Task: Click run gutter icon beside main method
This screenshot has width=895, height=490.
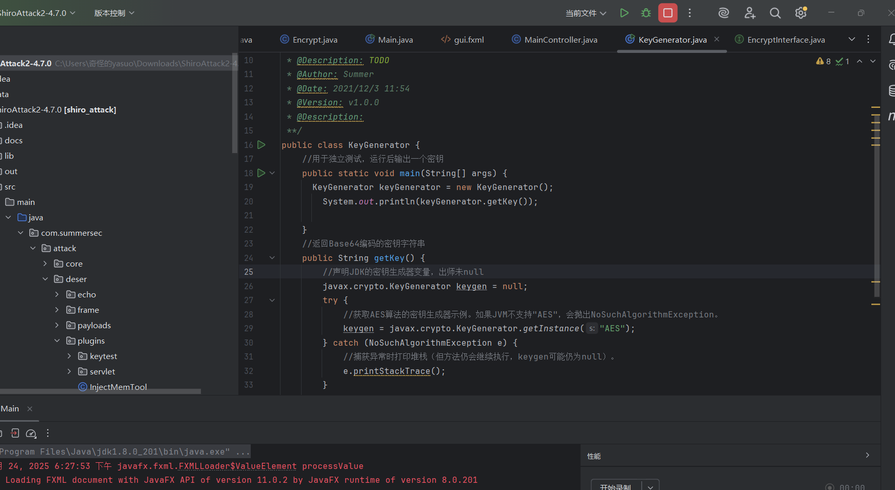Action: click(261, 173)
